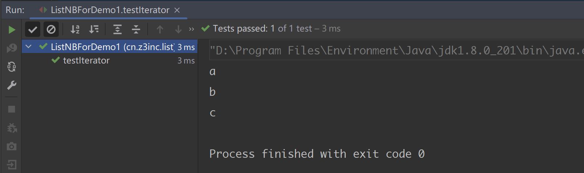Click the previous failed test up arrow
The image size is (584, 173).
coord(160,29)
